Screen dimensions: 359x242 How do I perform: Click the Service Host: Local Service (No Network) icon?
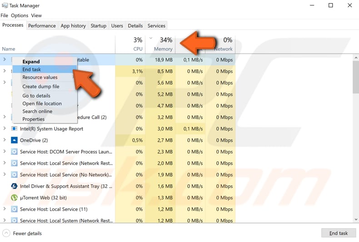point(14,175)
